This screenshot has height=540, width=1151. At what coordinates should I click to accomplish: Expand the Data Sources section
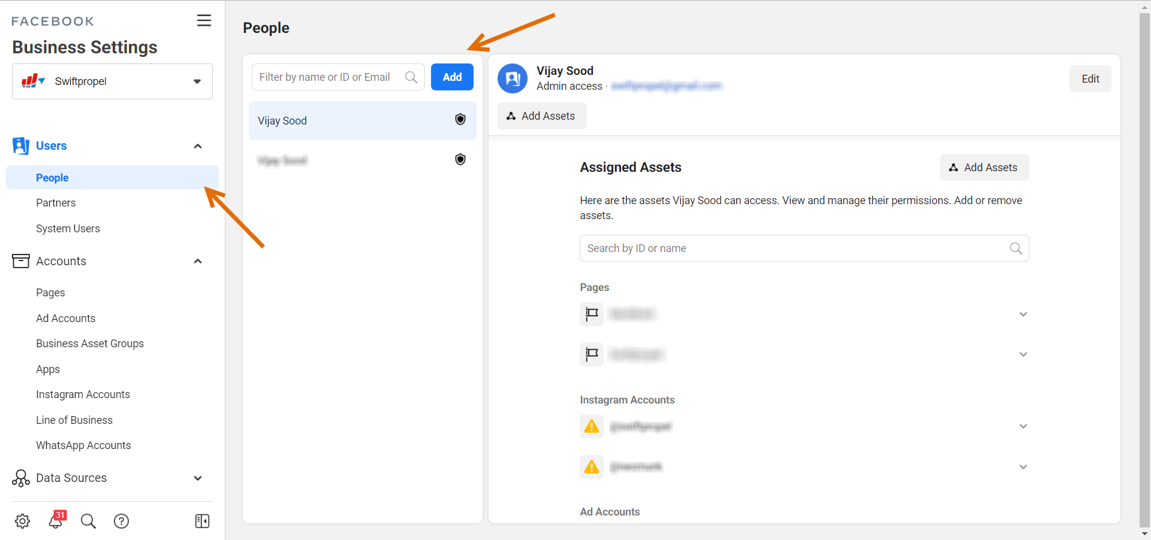pyautogui.click(x=197, y=478)
